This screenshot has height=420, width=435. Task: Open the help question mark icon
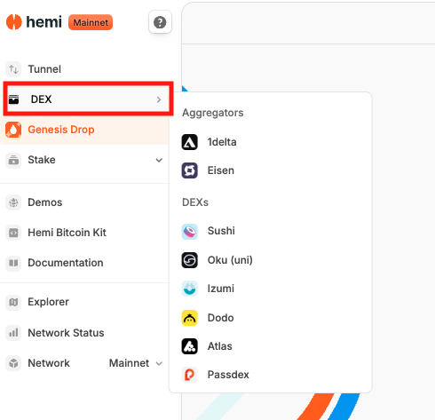tap(160, 22)
